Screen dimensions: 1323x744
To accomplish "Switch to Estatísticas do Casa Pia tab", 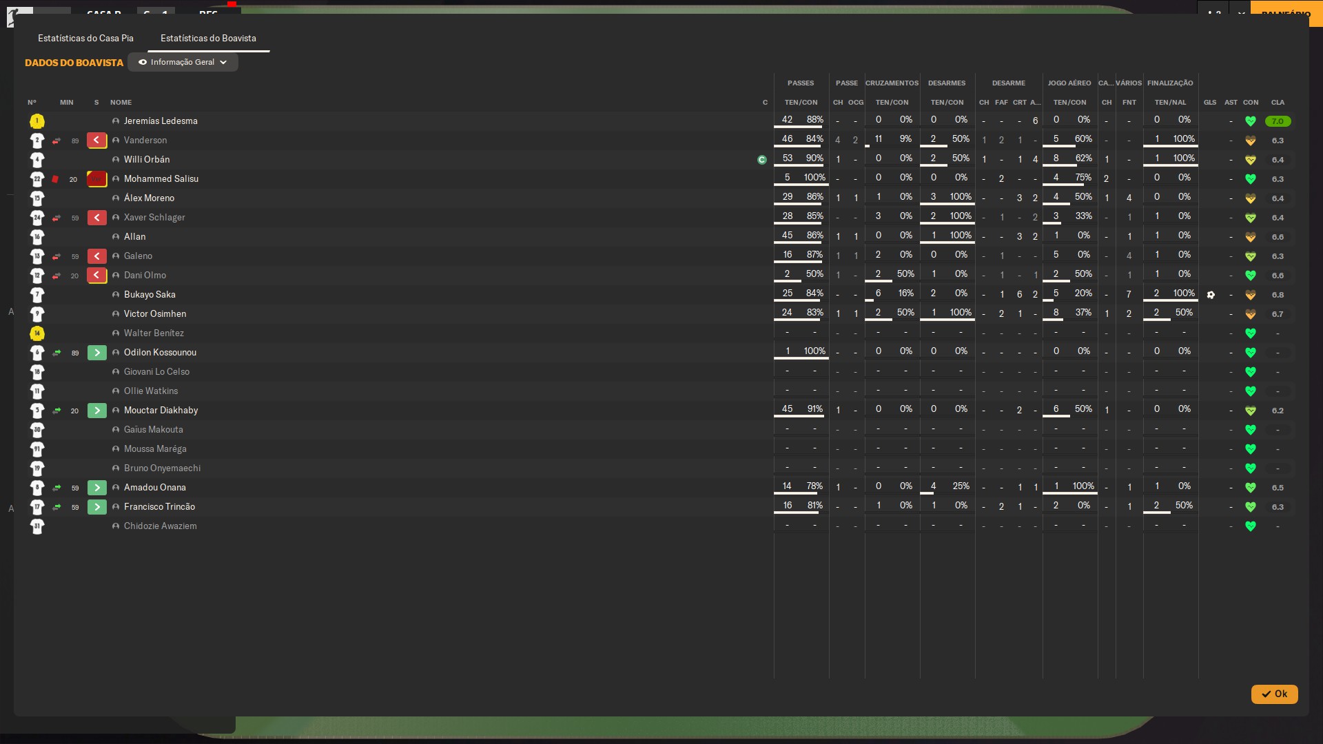I will [x=85, y=38].
